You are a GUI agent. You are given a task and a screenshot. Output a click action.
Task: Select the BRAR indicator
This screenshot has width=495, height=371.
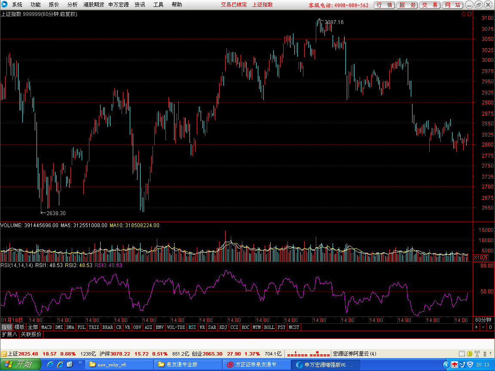(x=108, y=327)
